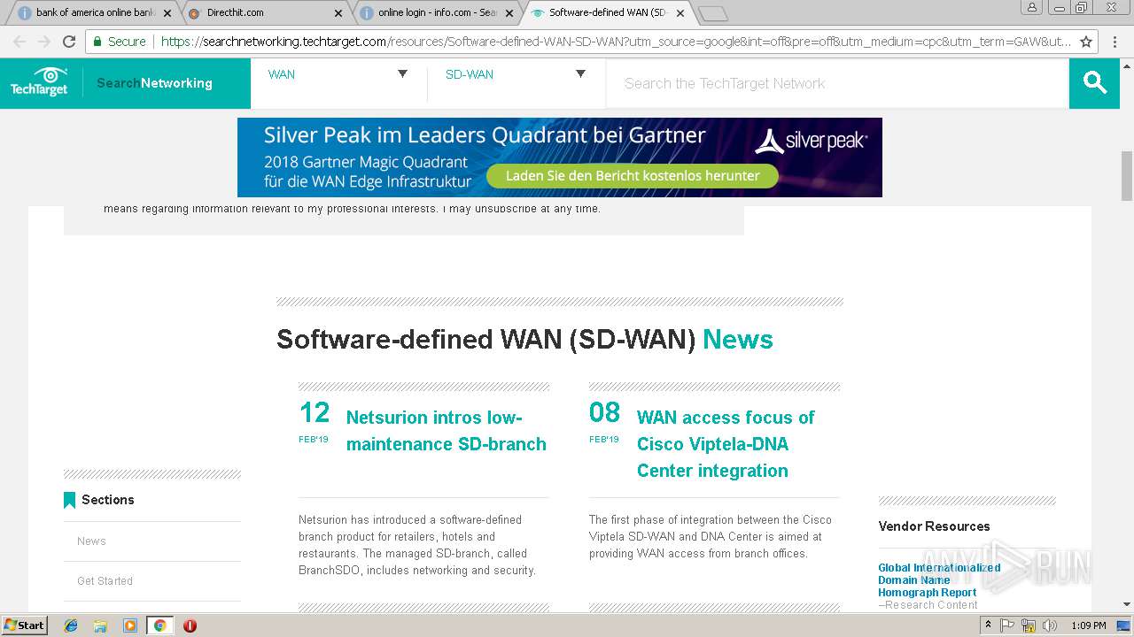Screen dimensions: 1134x637
Task: Go back with the browser back arrow
Action: tap(19, 42)
